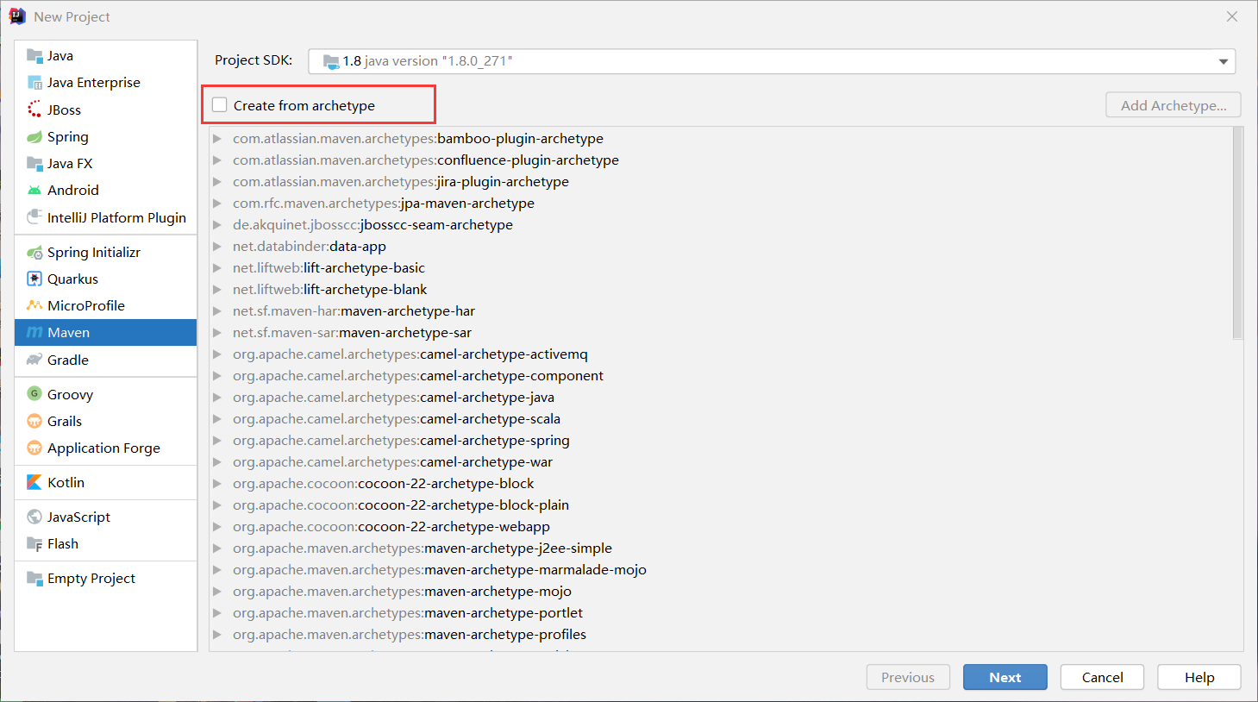
Task: Click the Kotlin logo icon
Action: pos(34,482)
